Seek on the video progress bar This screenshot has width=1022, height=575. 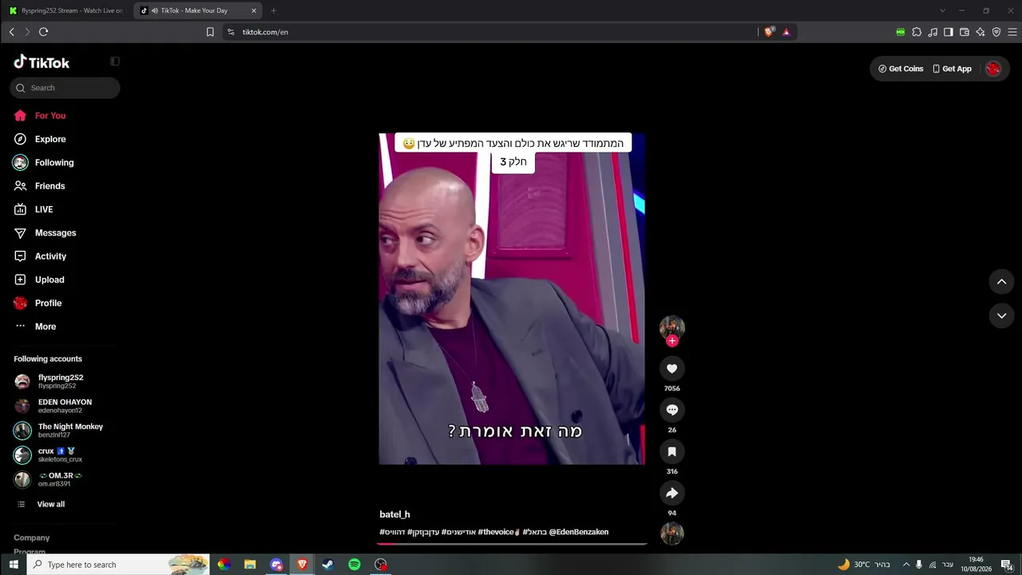tap(512, 544)
